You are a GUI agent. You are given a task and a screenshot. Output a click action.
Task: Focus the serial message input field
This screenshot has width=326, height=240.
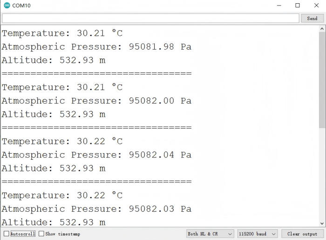click(150, 18)
